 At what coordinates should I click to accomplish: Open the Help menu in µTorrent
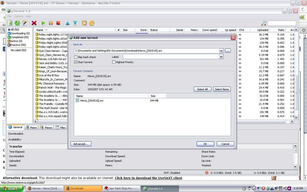(28, 16)
